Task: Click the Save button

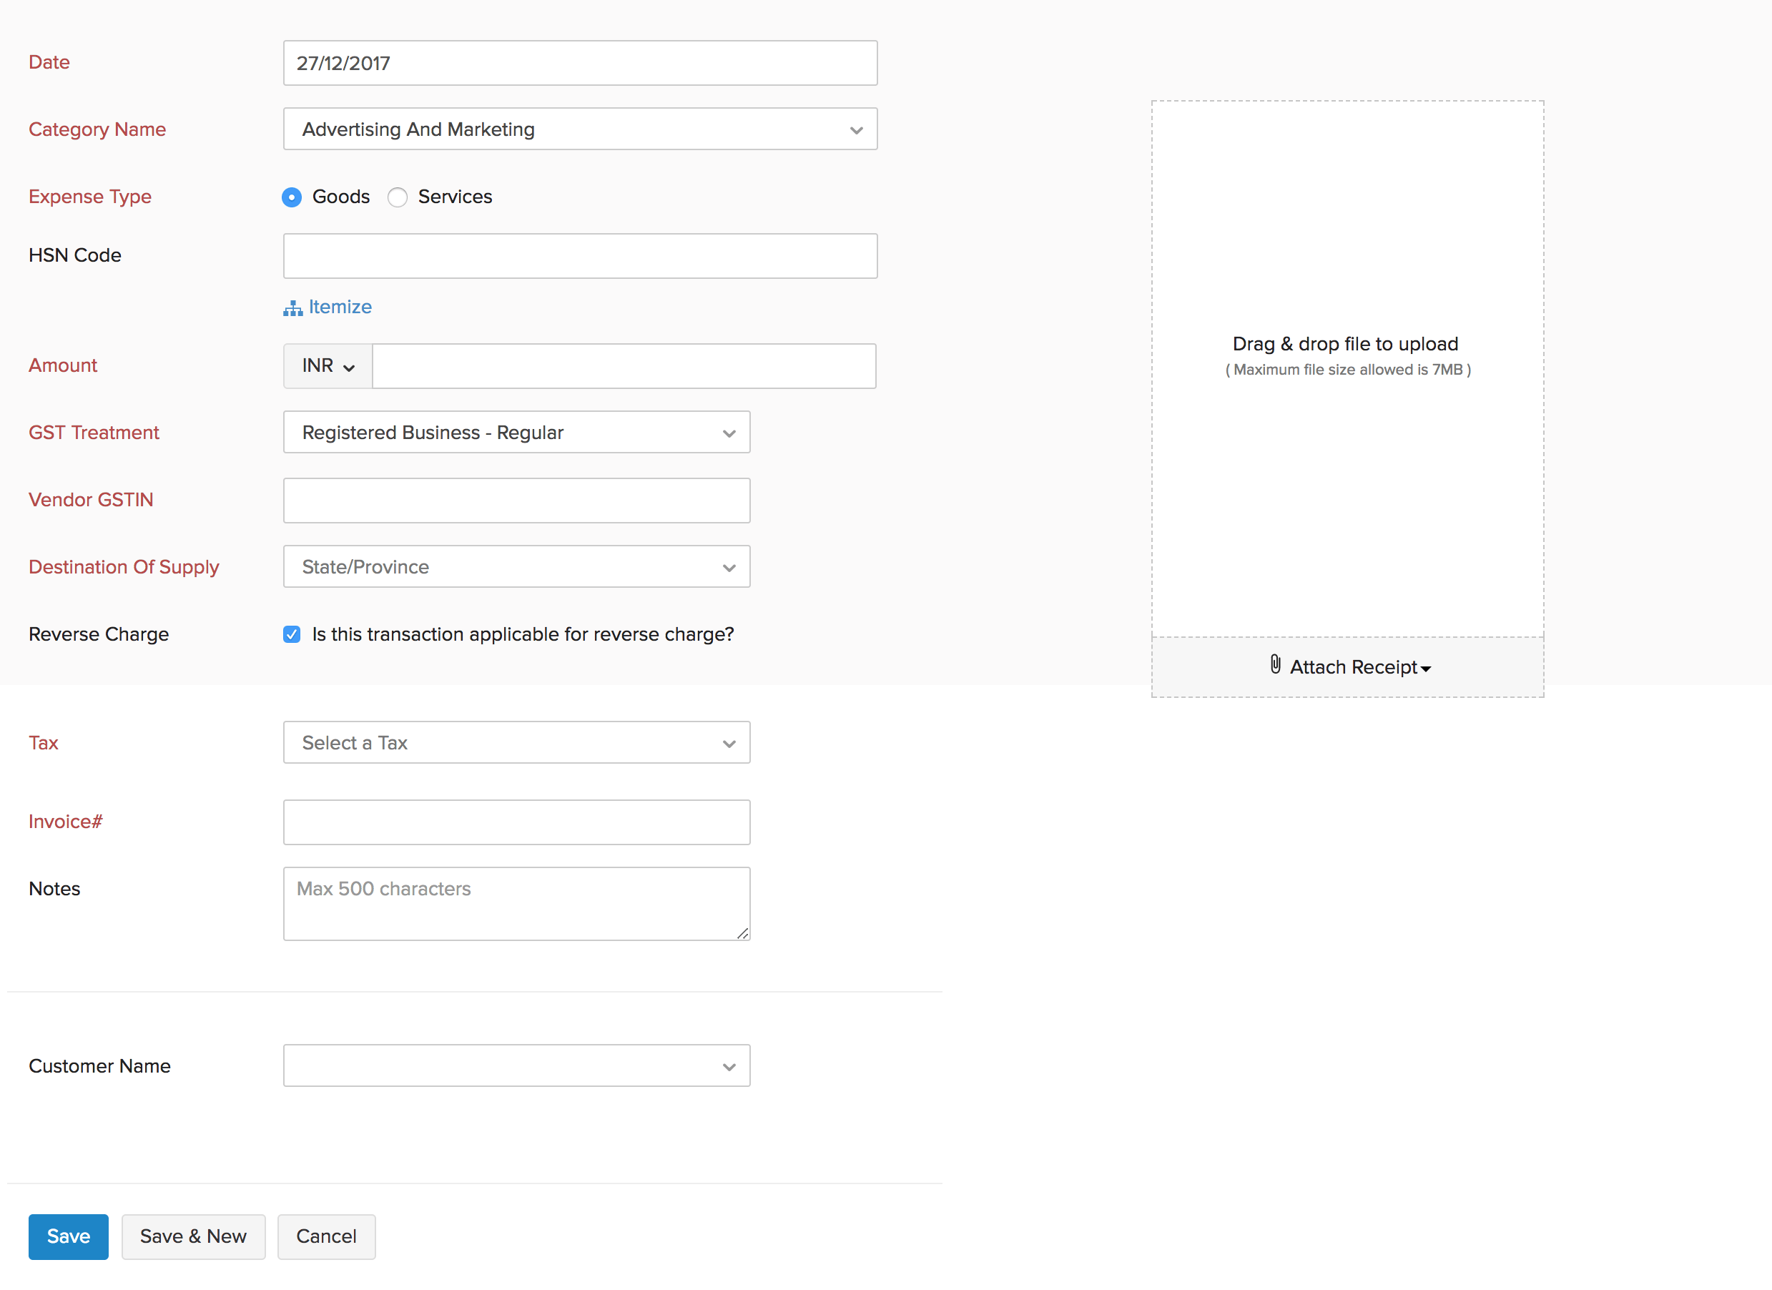Action: tap(68, 1236)
